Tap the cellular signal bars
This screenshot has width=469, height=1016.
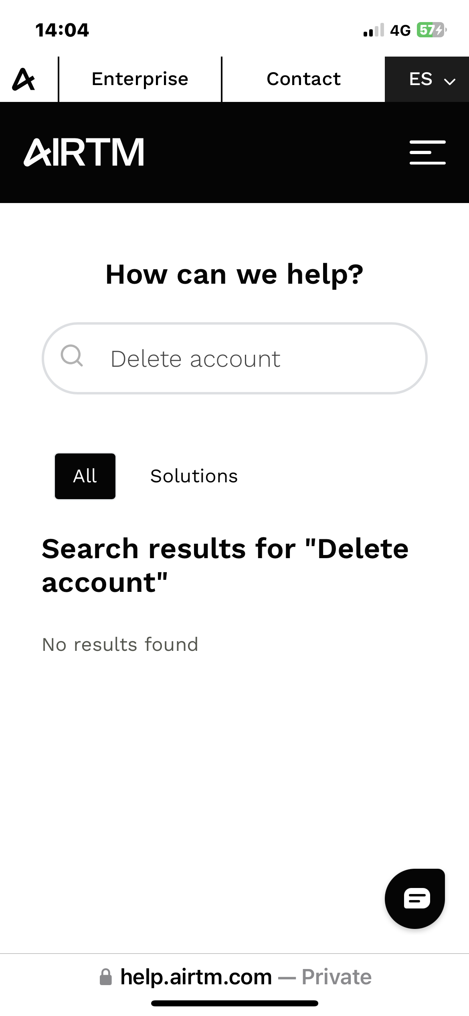pos(374,30)
